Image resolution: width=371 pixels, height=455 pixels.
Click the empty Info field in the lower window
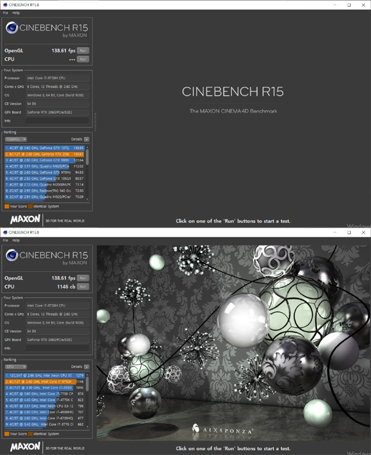(x=57, y=348)
